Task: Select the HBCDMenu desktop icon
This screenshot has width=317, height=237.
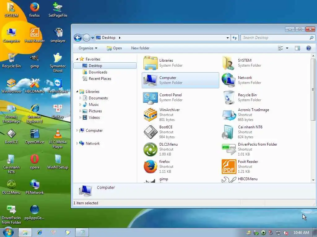Action: pyautogui.click(x=35, y=86)
